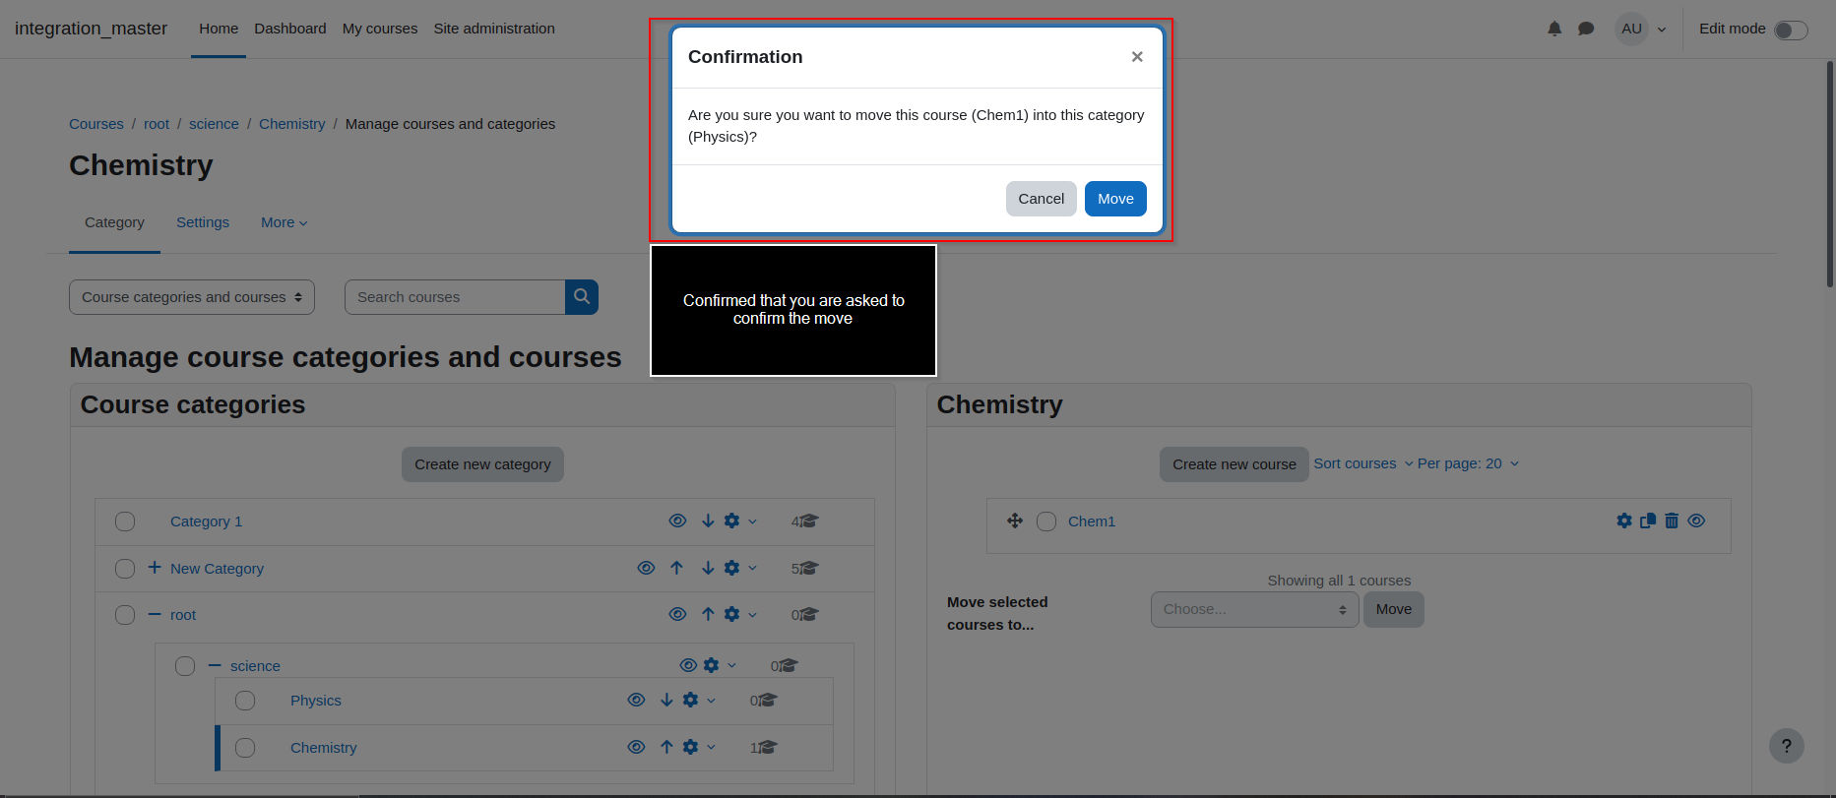The image size is (1836, 798).
Task: Click Cancel in Confirmation dialog
Action: [x=1042, y=199]
